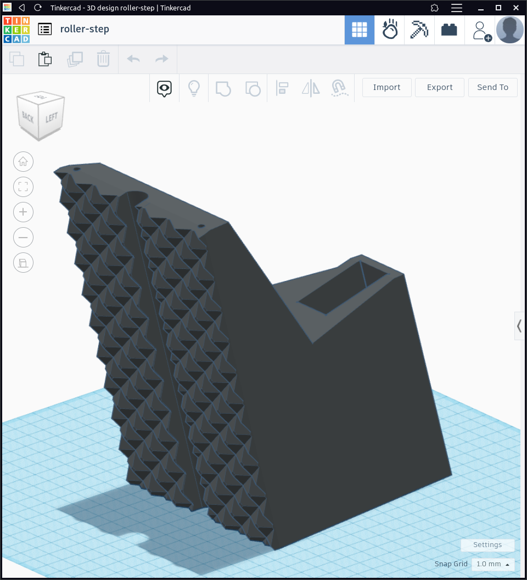Viewport: 527px width, 580px height.
Task: Go back with browser back arrow
Action: pos(22,7)
